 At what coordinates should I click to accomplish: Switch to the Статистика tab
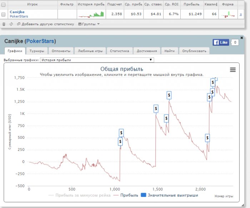[x=119, y=51]
